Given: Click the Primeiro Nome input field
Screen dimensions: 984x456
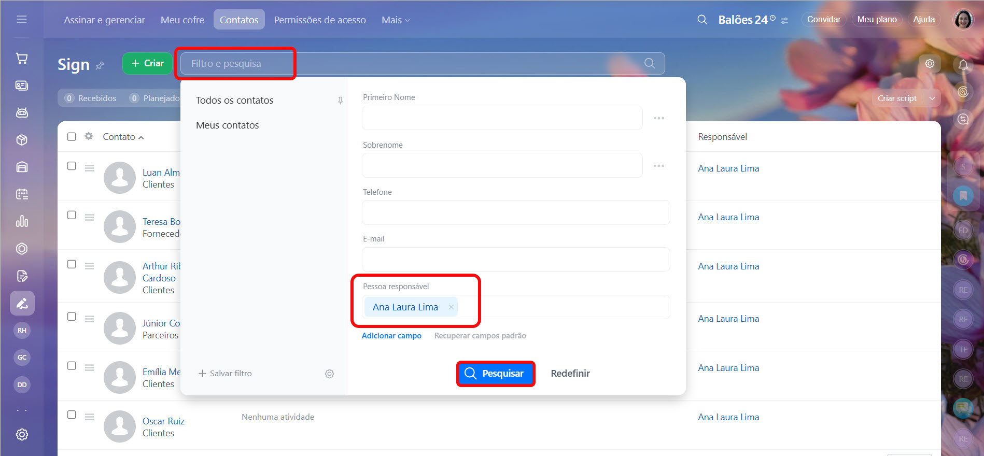Looking at the screenshot, I should point(502,118).
